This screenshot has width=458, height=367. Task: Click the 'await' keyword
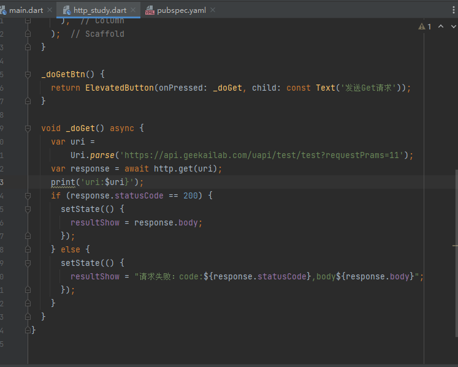click(136, 168)
